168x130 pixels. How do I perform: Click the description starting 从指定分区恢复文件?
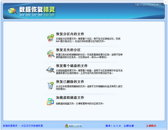88,40
